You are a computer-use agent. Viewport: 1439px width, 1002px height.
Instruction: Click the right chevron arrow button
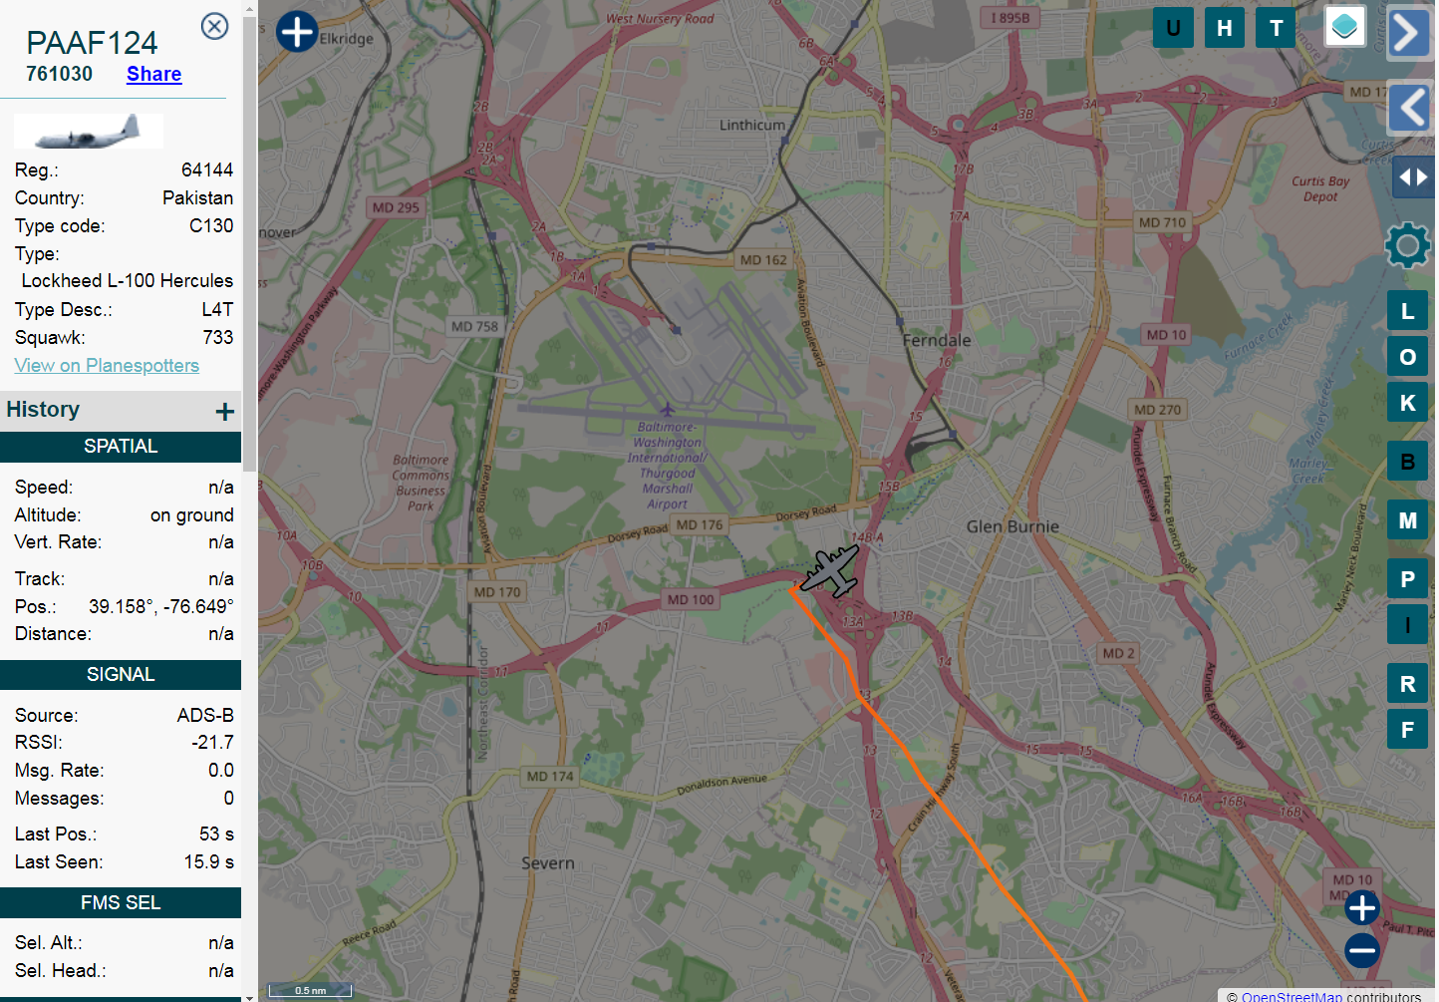click(x=1408, y=33)
